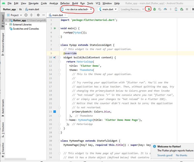Viewport: 194px width, 162px height.
Task: Open the Window menu
Action: pos(107,3)
